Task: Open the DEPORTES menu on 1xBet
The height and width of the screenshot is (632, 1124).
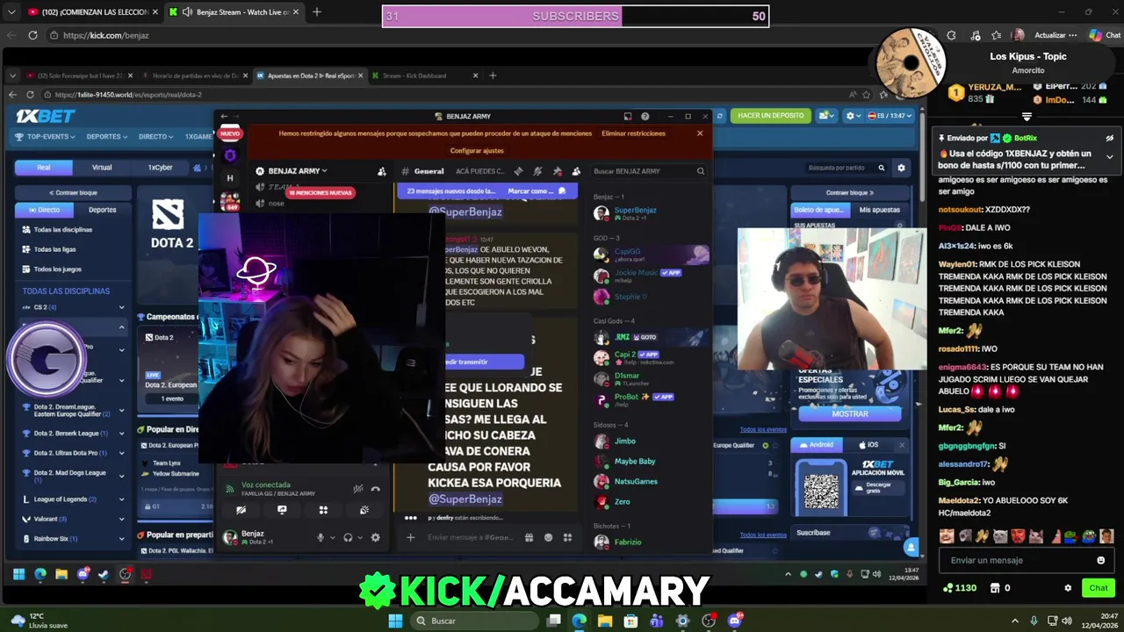Action: point(106,137)
